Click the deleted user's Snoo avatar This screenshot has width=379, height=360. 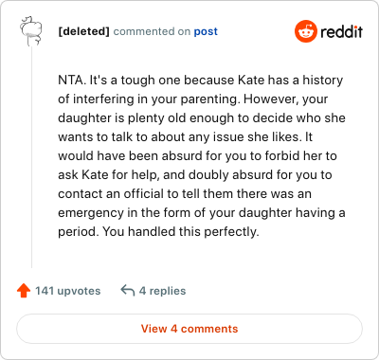pos(30,31)
